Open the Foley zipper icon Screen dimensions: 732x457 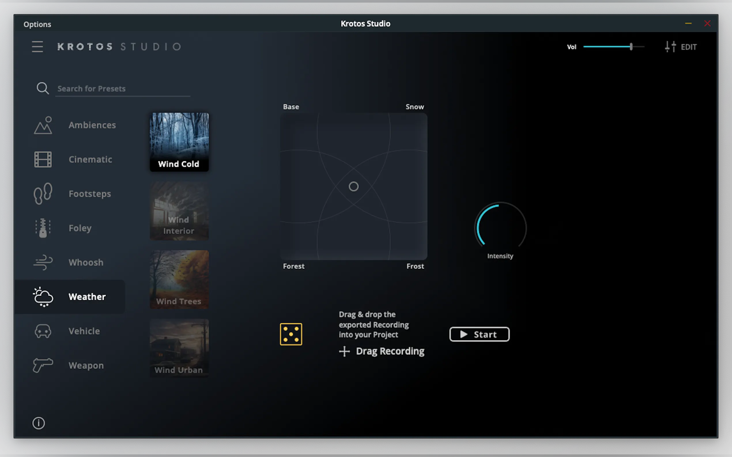point(43,228)
